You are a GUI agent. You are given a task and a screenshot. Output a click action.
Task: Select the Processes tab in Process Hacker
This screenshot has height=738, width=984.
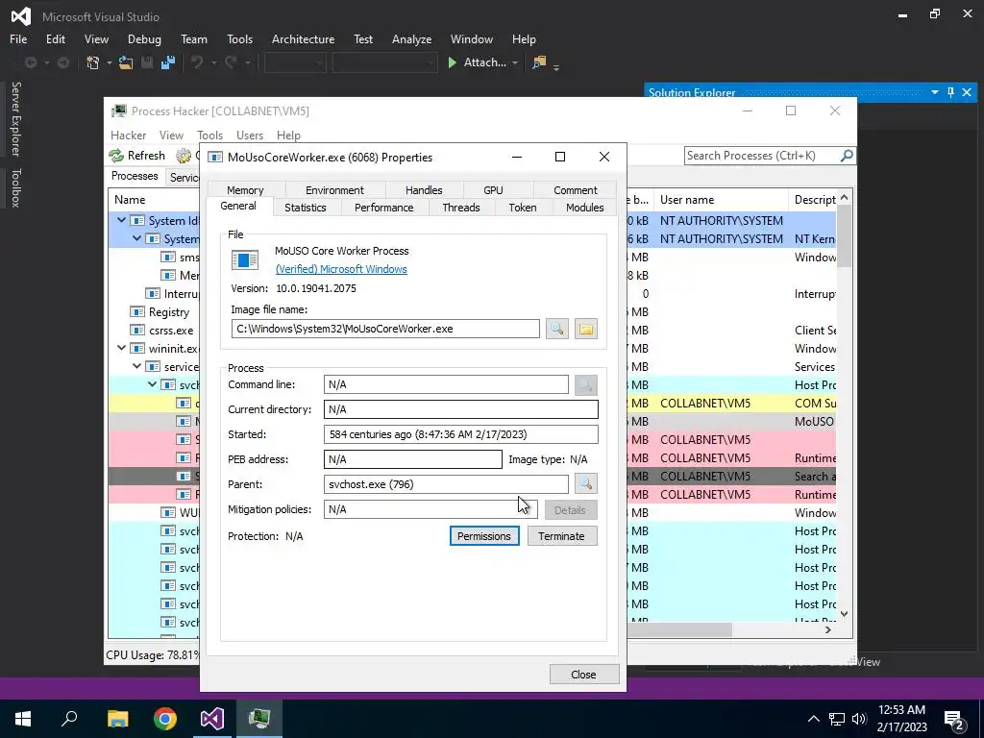click(x=135, y=176)
